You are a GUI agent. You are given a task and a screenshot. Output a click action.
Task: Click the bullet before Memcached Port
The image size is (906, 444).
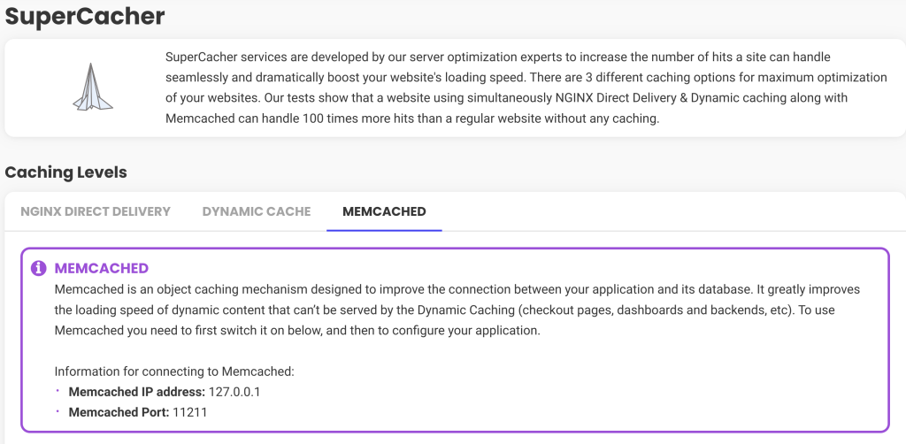58,411
